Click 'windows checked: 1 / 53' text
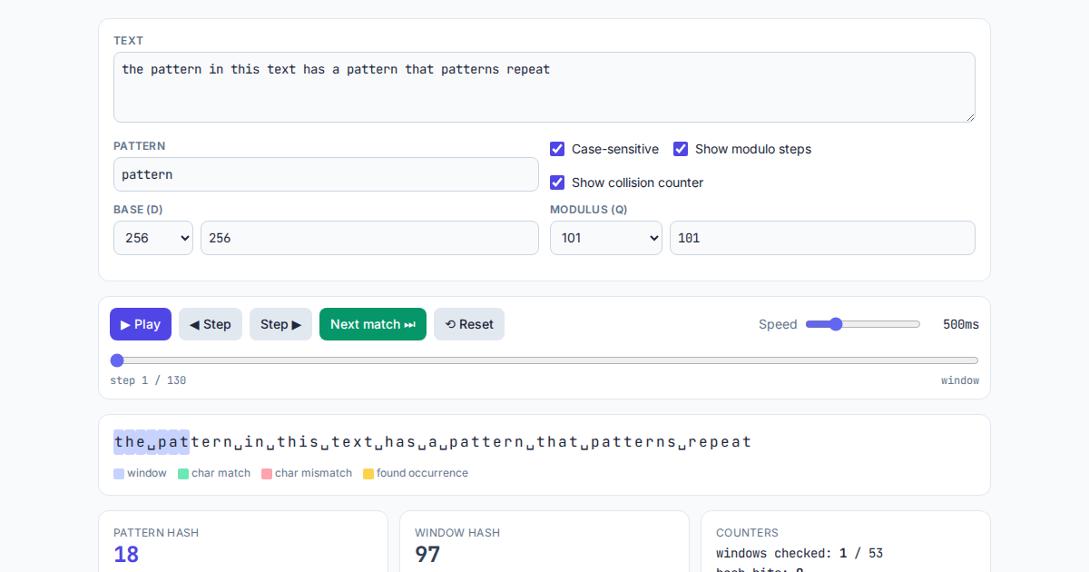1089x572 pixels. coord(800,553)
